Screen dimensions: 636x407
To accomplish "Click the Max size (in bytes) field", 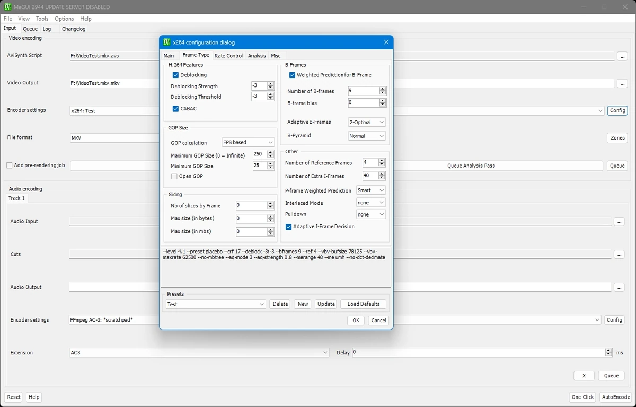I will coord(255,219).
